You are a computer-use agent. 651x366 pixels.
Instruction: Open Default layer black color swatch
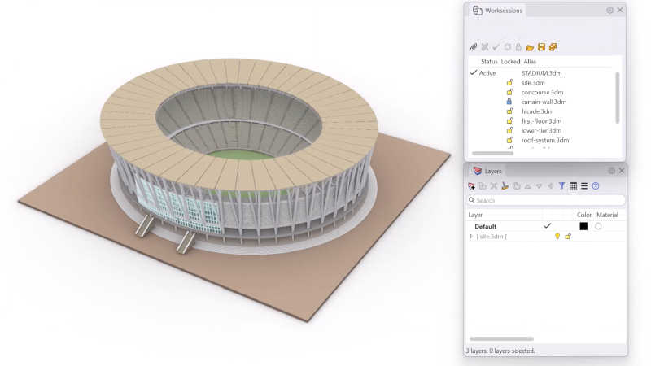point(583,226)
